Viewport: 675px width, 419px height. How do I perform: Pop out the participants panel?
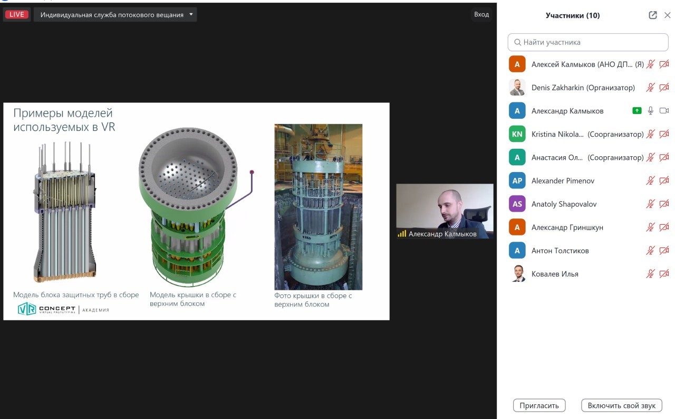653,15
